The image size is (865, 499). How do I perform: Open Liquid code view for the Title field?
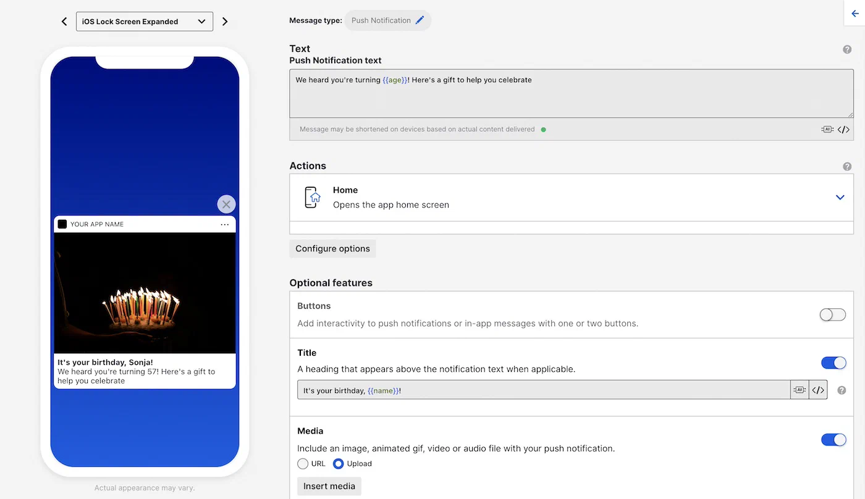[817, 390]
